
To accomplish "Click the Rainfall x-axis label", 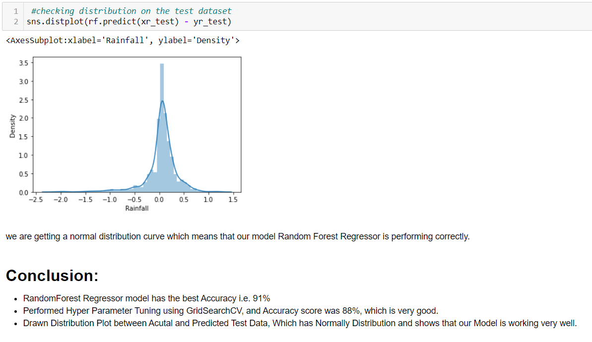I will coord(136,208).
